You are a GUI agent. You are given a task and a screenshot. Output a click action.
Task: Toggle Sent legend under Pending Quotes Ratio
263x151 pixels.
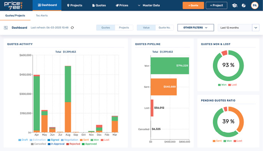[x=217, y=141]
